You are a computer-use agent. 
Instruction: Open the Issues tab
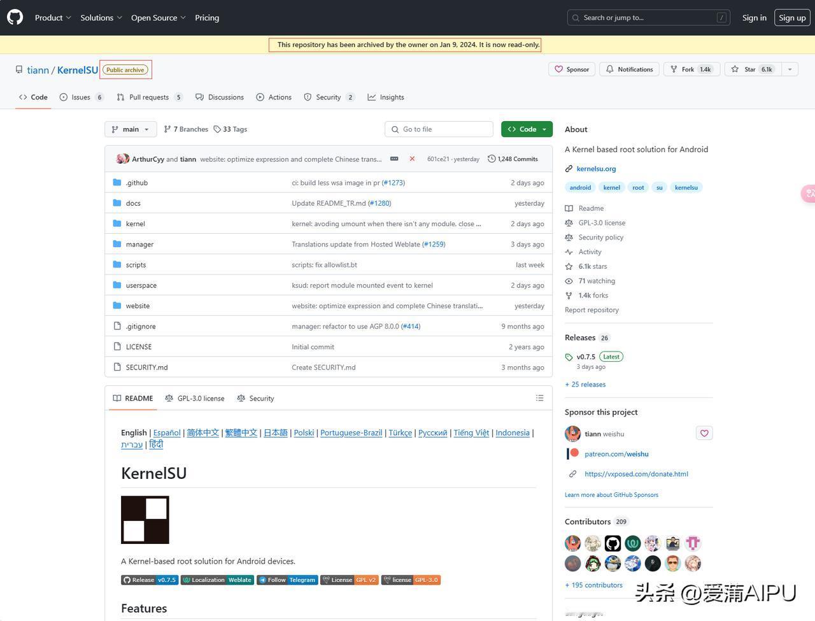(81, 97)
